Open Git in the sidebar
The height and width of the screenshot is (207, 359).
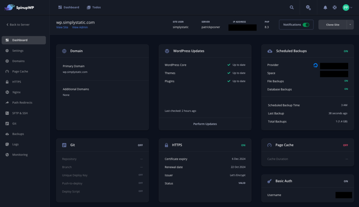tap(14, 123)
